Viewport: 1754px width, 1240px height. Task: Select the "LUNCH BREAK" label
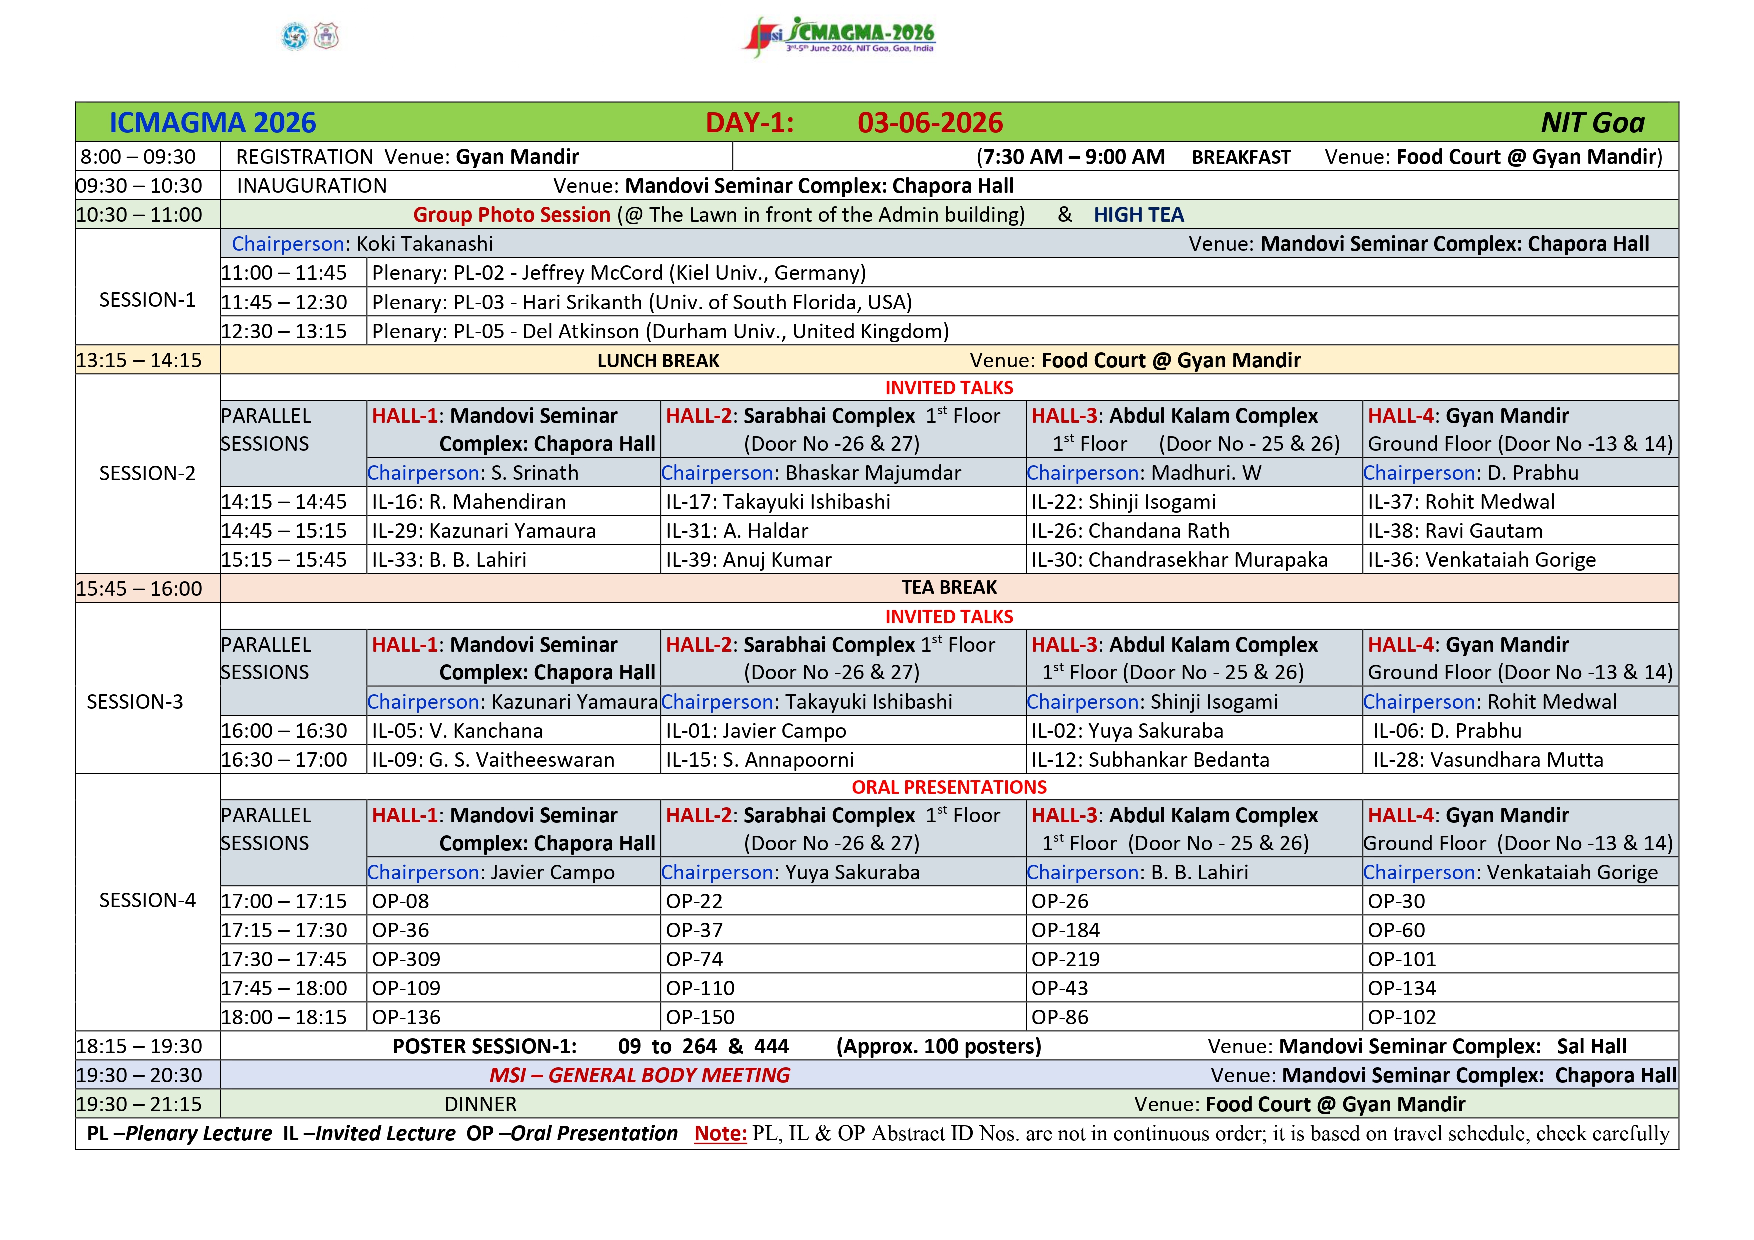658,361
